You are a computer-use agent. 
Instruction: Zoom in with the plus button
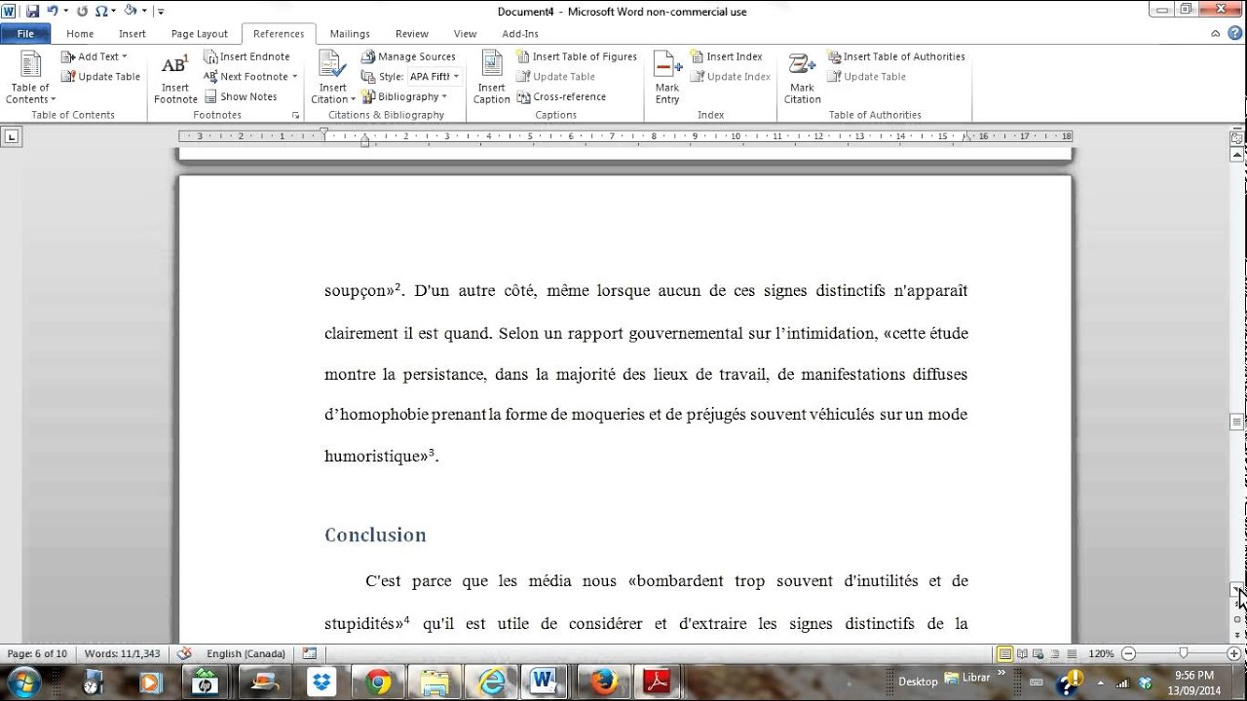(x=1234, y=653)
